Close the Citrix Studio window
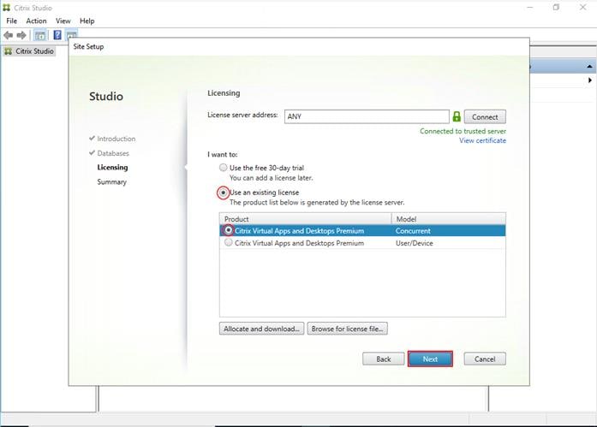 point(583,7)
